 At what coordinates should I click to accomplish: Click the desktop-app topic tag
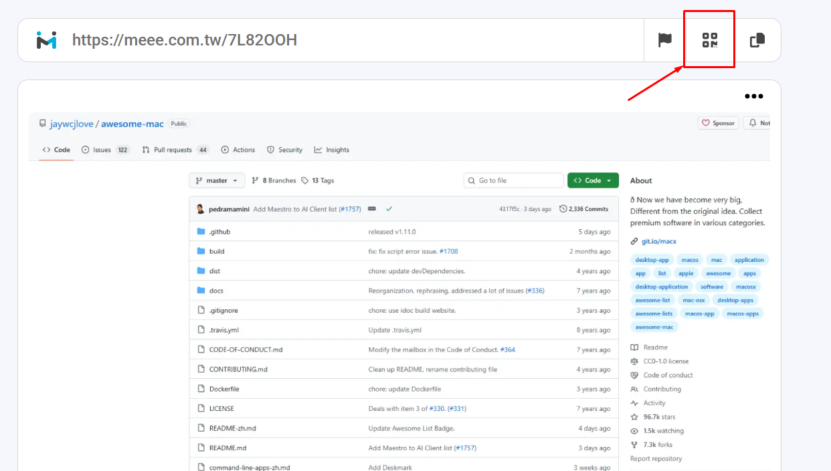coord(652,260)
